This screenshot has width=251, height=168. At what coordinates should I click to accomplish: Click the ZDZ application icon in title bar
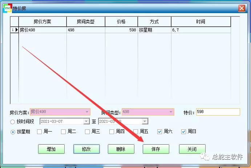coord(8,8)
